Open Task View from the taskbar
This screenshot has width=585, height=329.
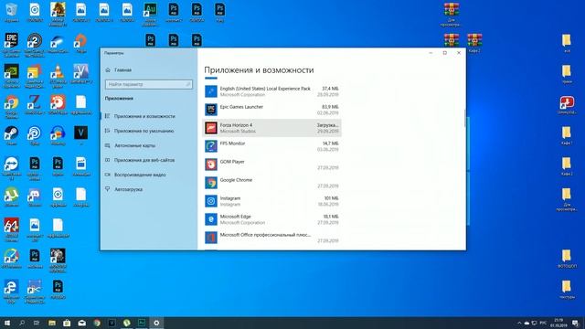37,323
